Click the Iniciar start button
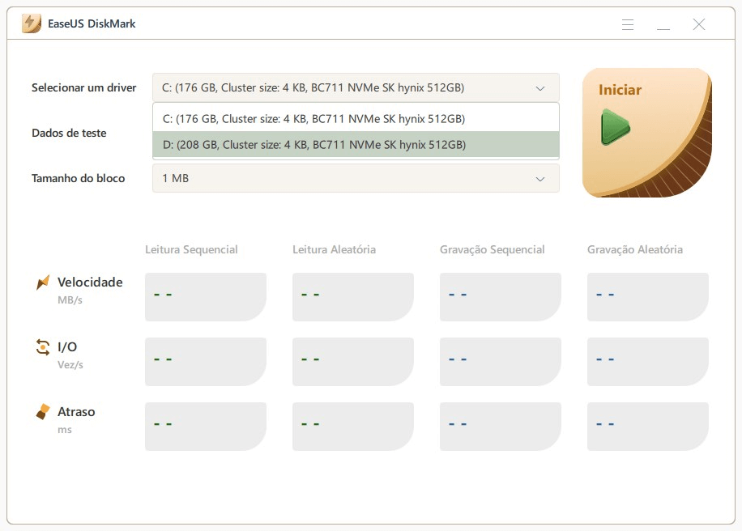The height and width of the screenshot is (531, 742). (x=647, y=133)
